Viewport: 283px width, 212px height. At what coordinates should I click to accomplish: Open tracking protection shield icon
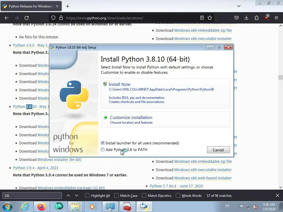click(x=53, y=18)
